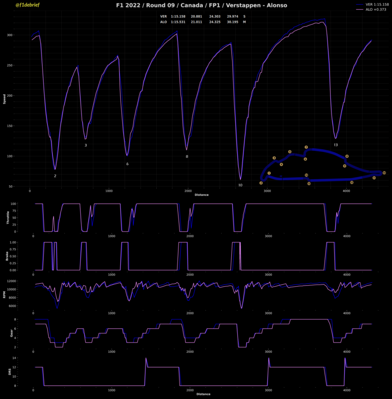Click the Throttle axis label
This screenshot has height=399, width=392.
6,218
